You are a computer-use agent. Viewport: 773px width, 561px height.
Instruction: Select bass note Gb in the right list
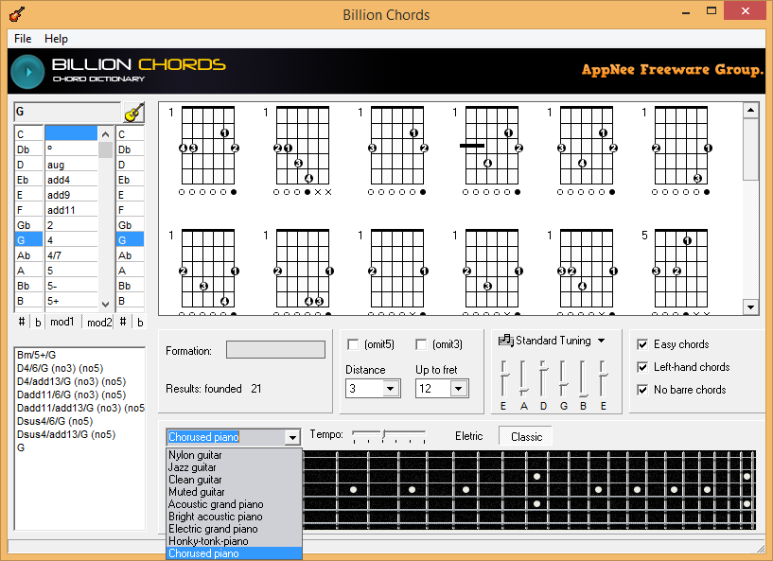coord(131,225)
